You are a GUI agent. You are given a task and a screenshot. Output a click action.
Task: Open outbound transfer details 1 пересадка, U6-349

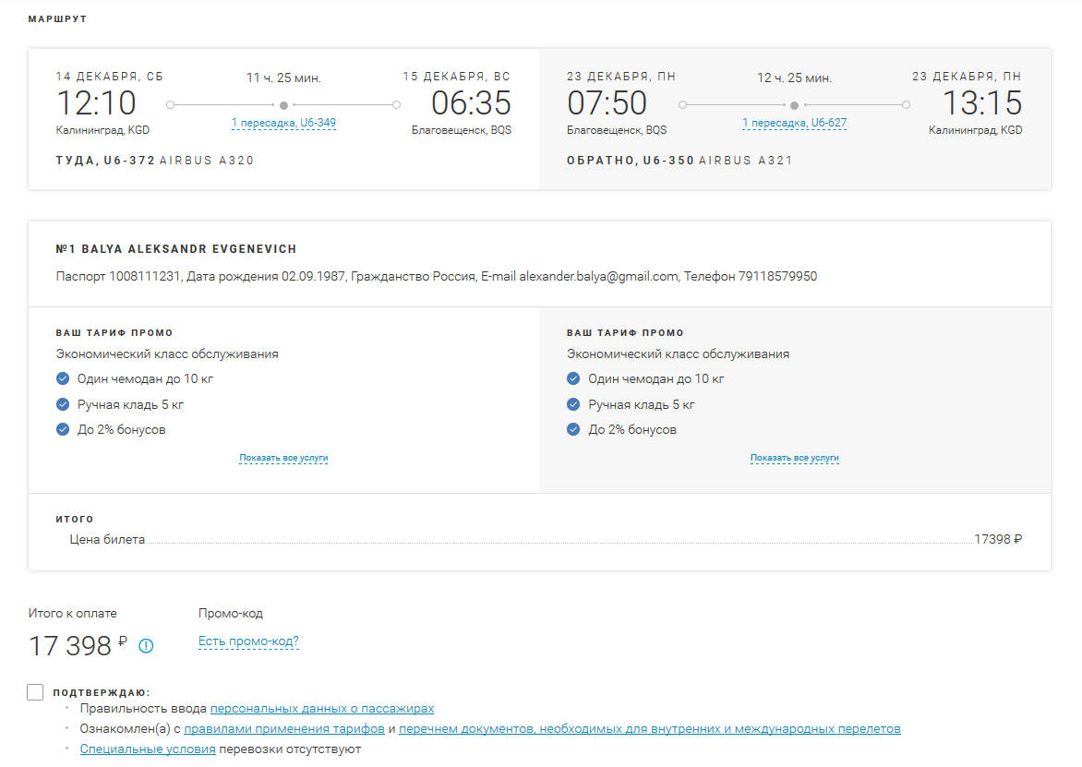tap(283, 123)
